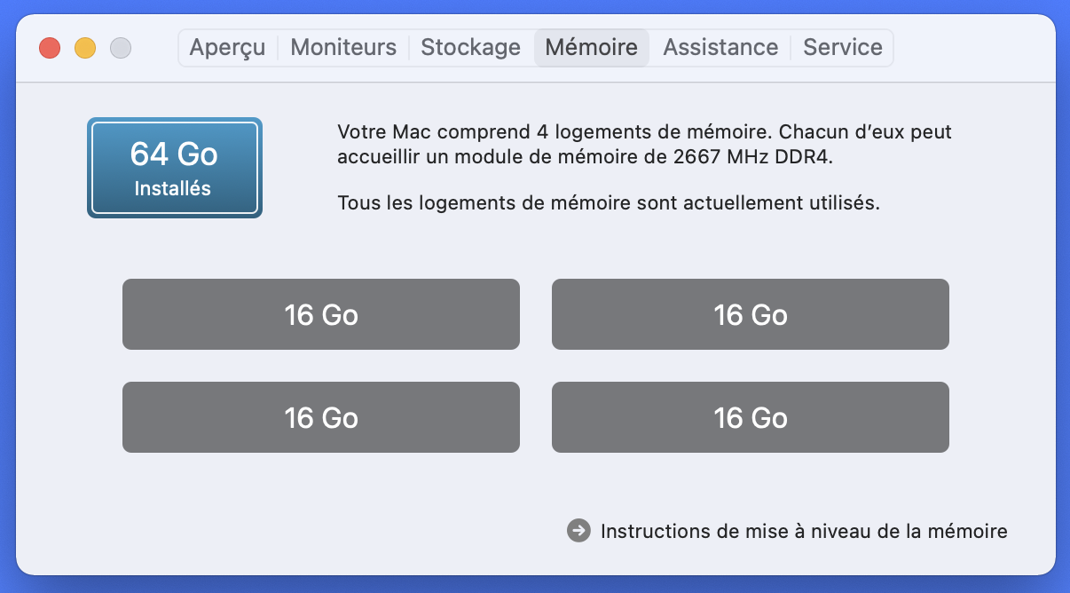Select the lower-right 16 Go memory slot
The height and width of the screenshot is (593, 1070).
pyautogui.click(x=751, y=417)
